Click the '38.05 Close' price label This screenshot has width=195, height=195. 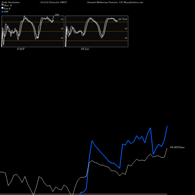[177, 147]
